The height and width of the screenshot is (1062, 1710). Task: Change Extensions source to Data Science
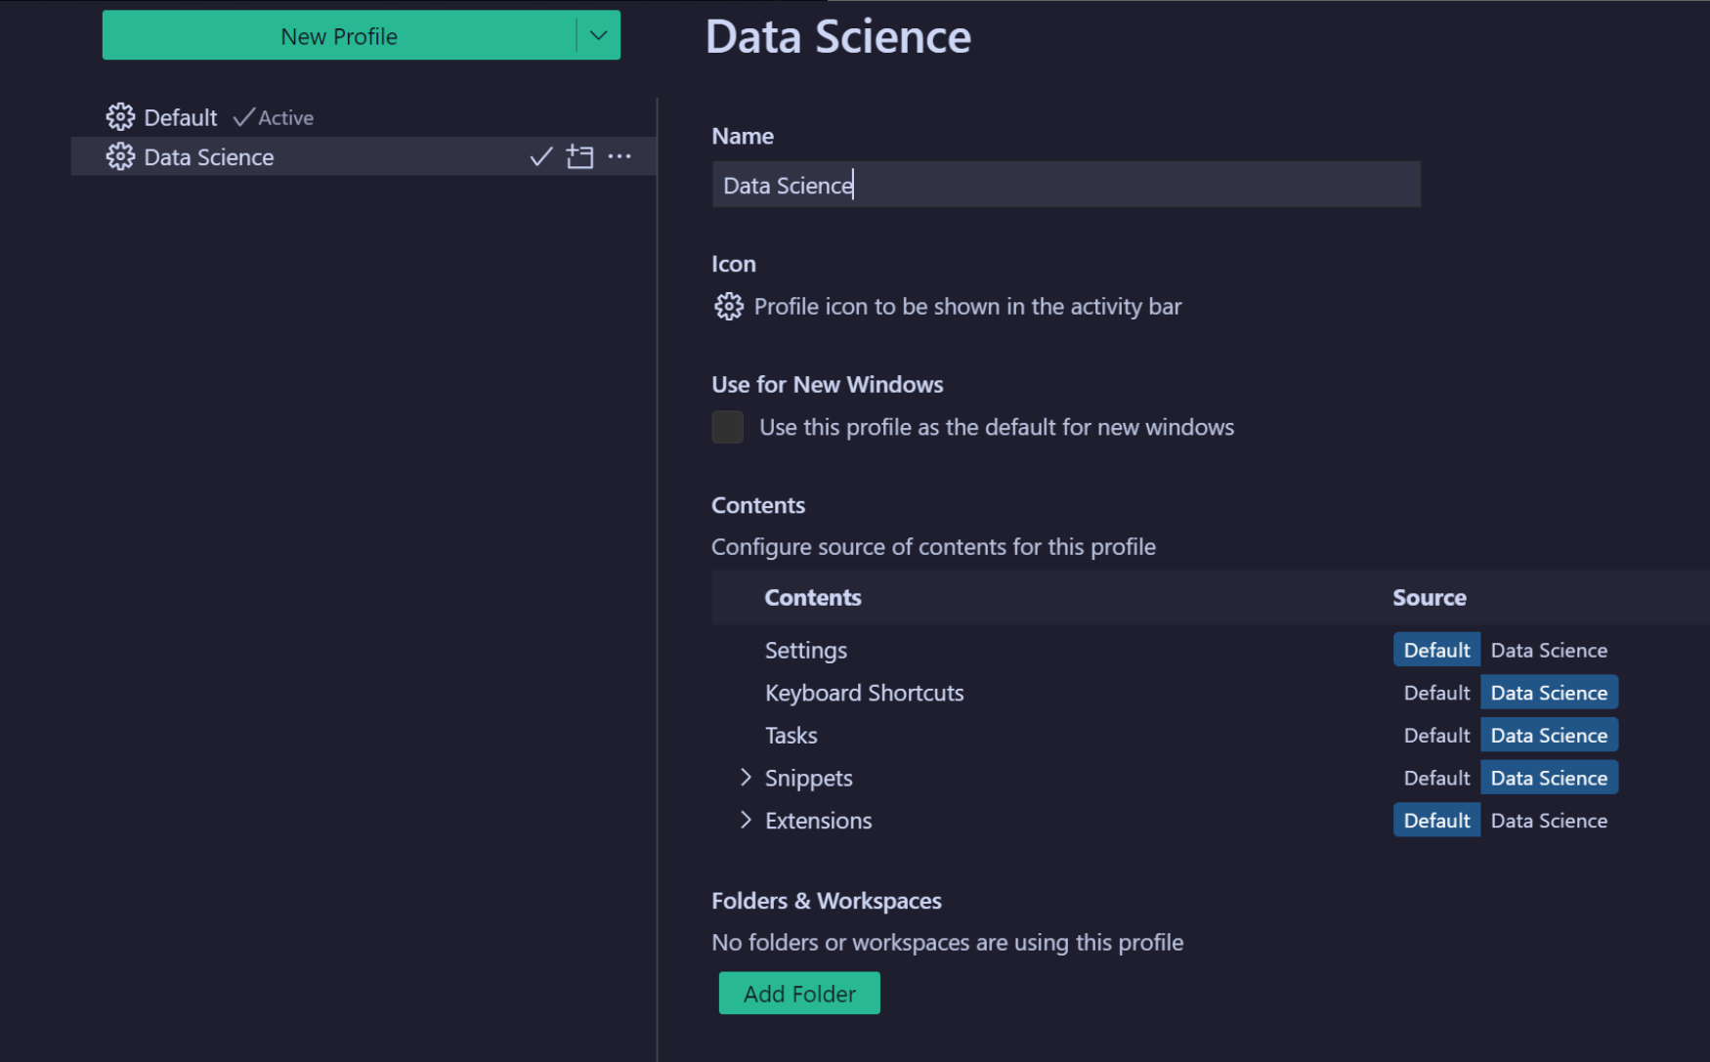pyautogui.click(x=1549, y=820)
